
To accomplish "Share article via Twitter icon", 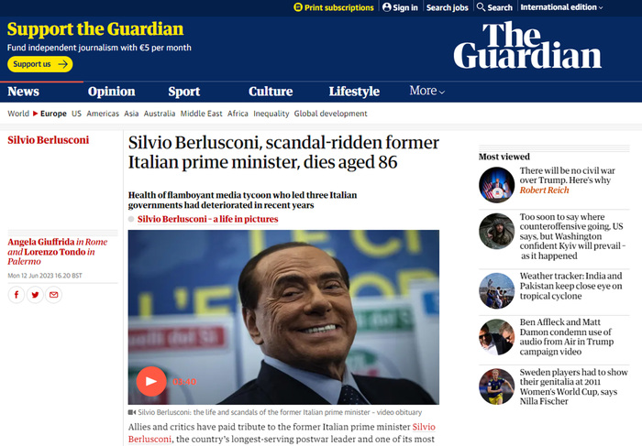I will (x=35, y=295).
